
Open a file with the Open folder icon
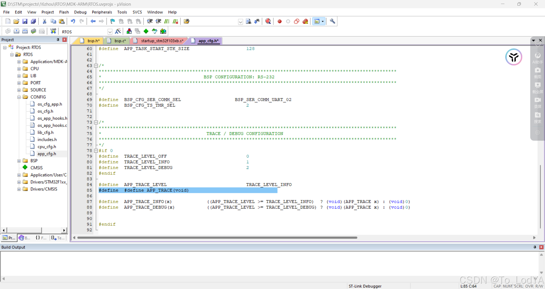pos(16,21)
